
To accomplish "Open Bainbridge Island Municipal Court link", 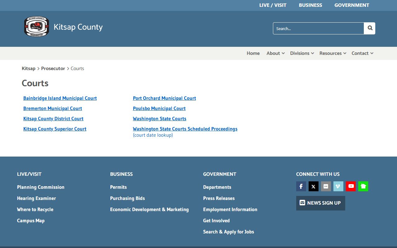I will 60,98.
